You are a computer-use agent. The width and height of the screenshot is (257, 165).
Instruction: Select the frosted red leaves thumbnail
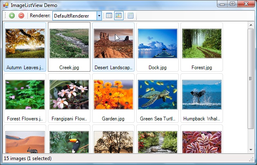pyautogui.click(x=202, y=142)
